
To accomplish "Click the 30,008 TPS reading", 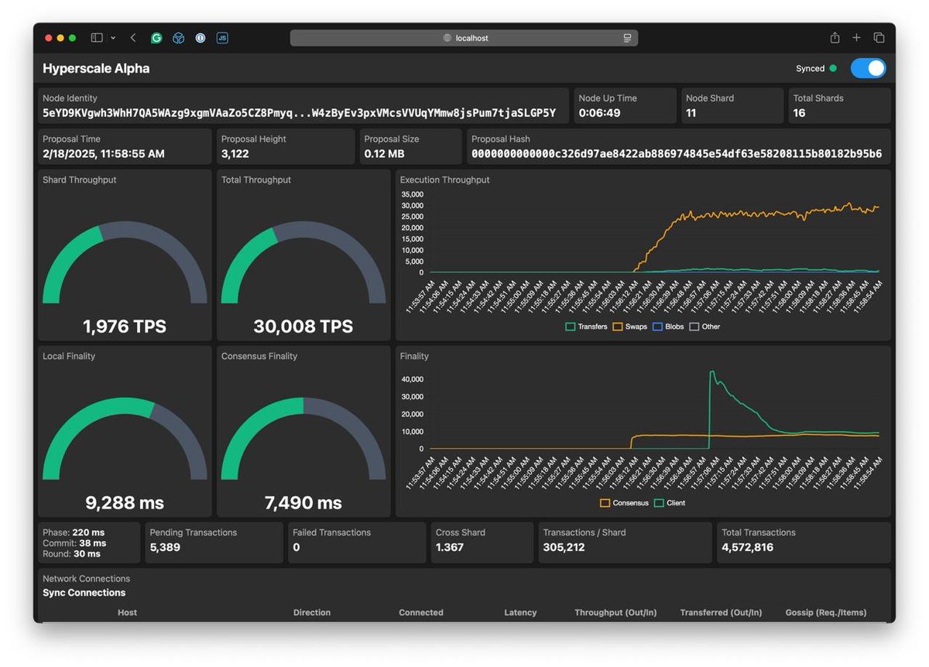I will tap(303, 327).
